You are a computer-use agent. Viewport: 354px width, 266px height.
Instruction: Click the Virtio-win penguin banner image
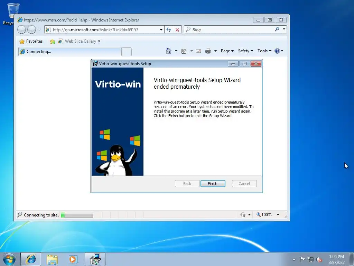coord(118,122)
